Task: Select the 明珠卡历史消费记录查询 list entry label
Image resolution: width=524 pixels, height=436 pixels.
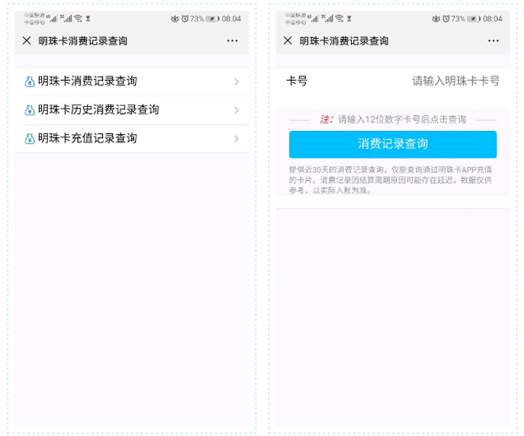Action: pyautogui.click(x=98, y=110)
